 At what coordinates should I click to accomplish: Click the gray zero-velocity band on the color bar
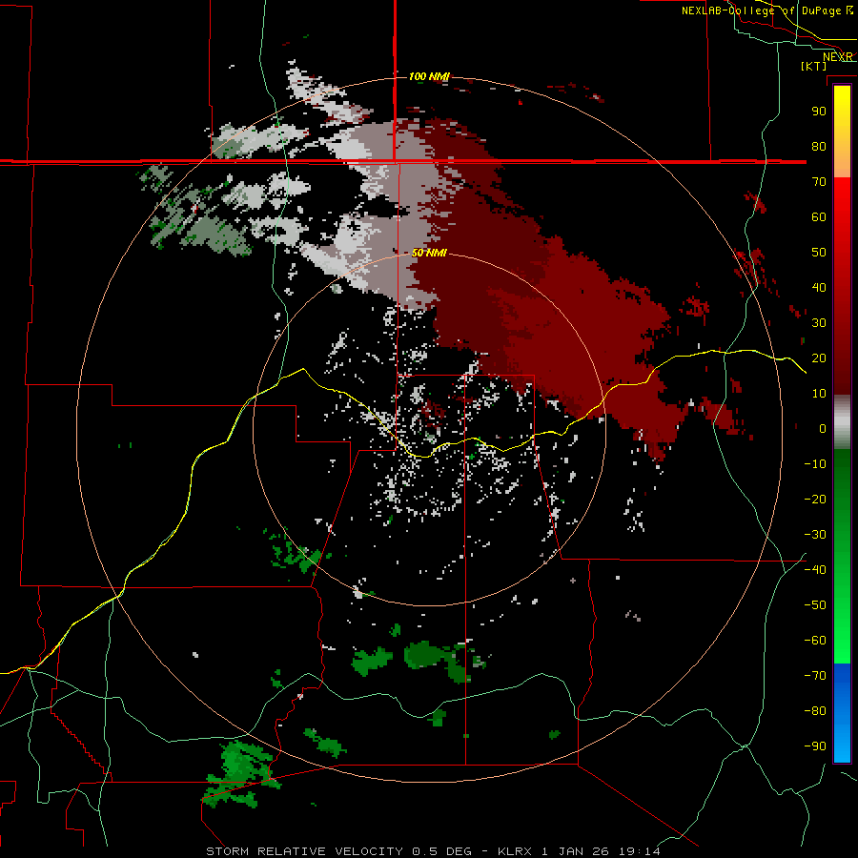coord(842,422)
